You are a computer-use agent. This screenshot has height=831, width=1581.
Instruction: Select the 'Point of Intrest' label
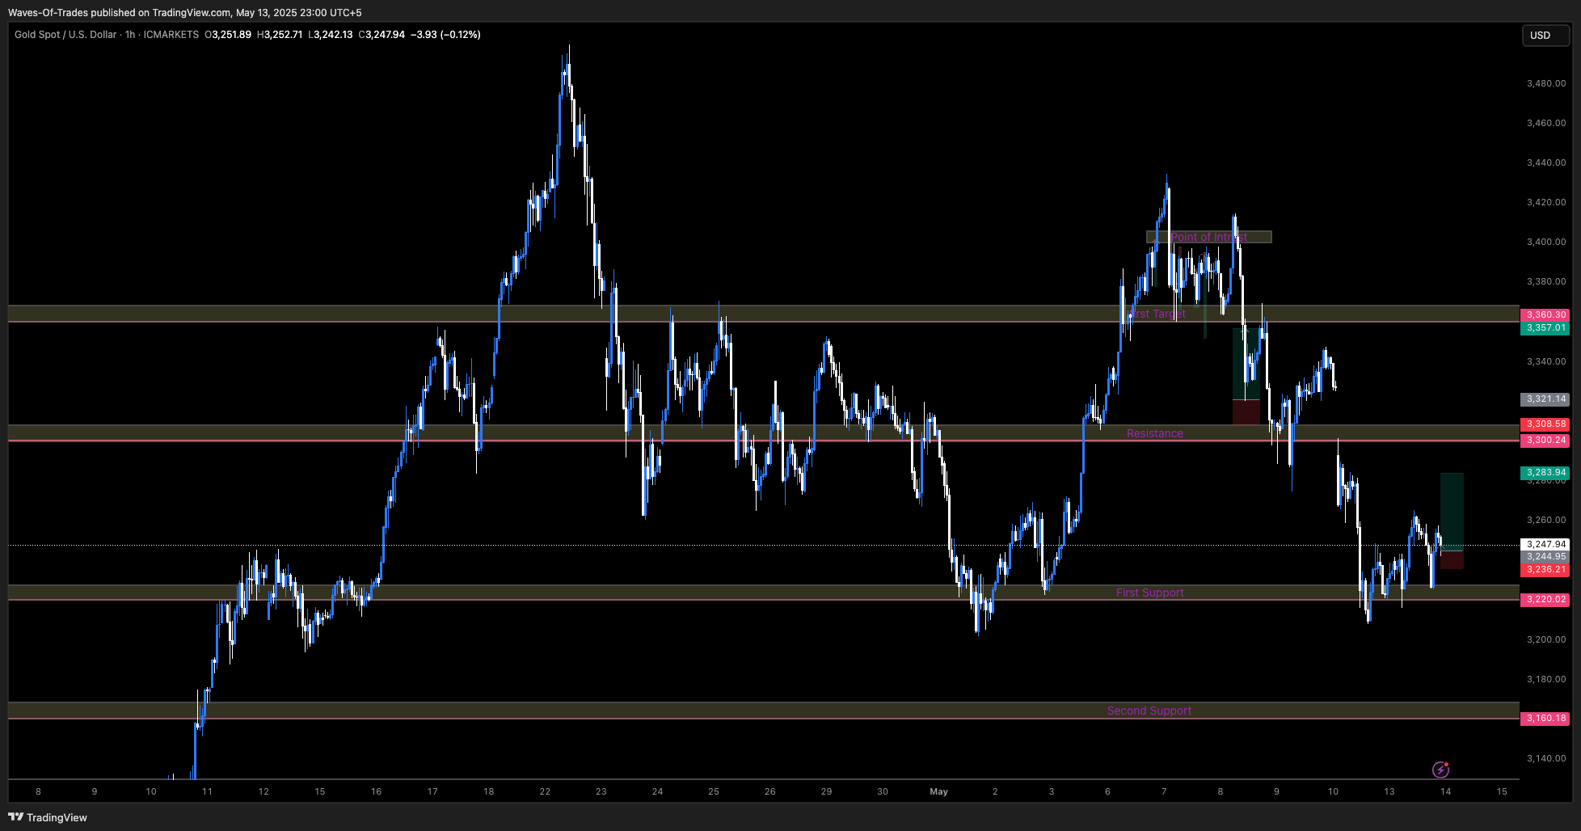[x=1208, y=237]
